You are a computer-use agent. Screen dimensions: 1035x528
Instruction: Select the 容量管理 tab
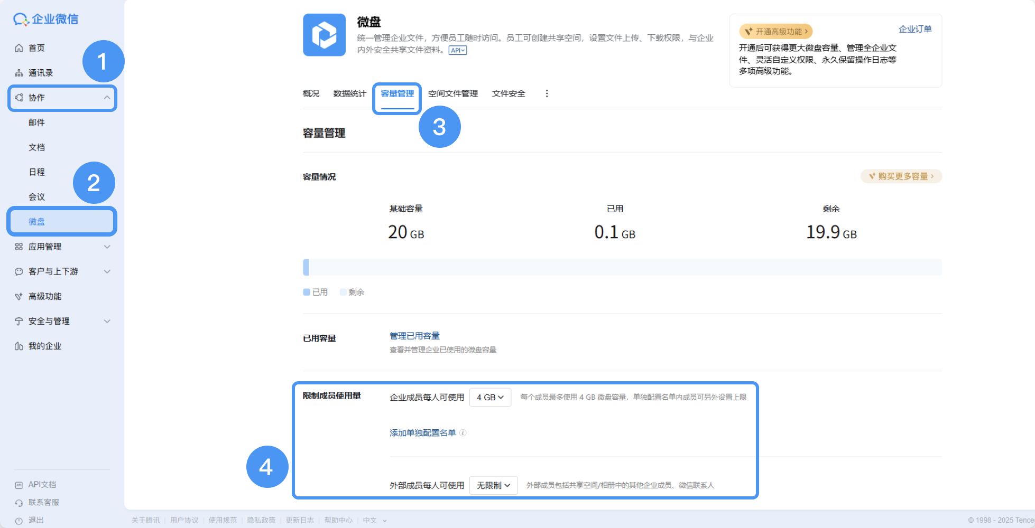pos(398,93)
